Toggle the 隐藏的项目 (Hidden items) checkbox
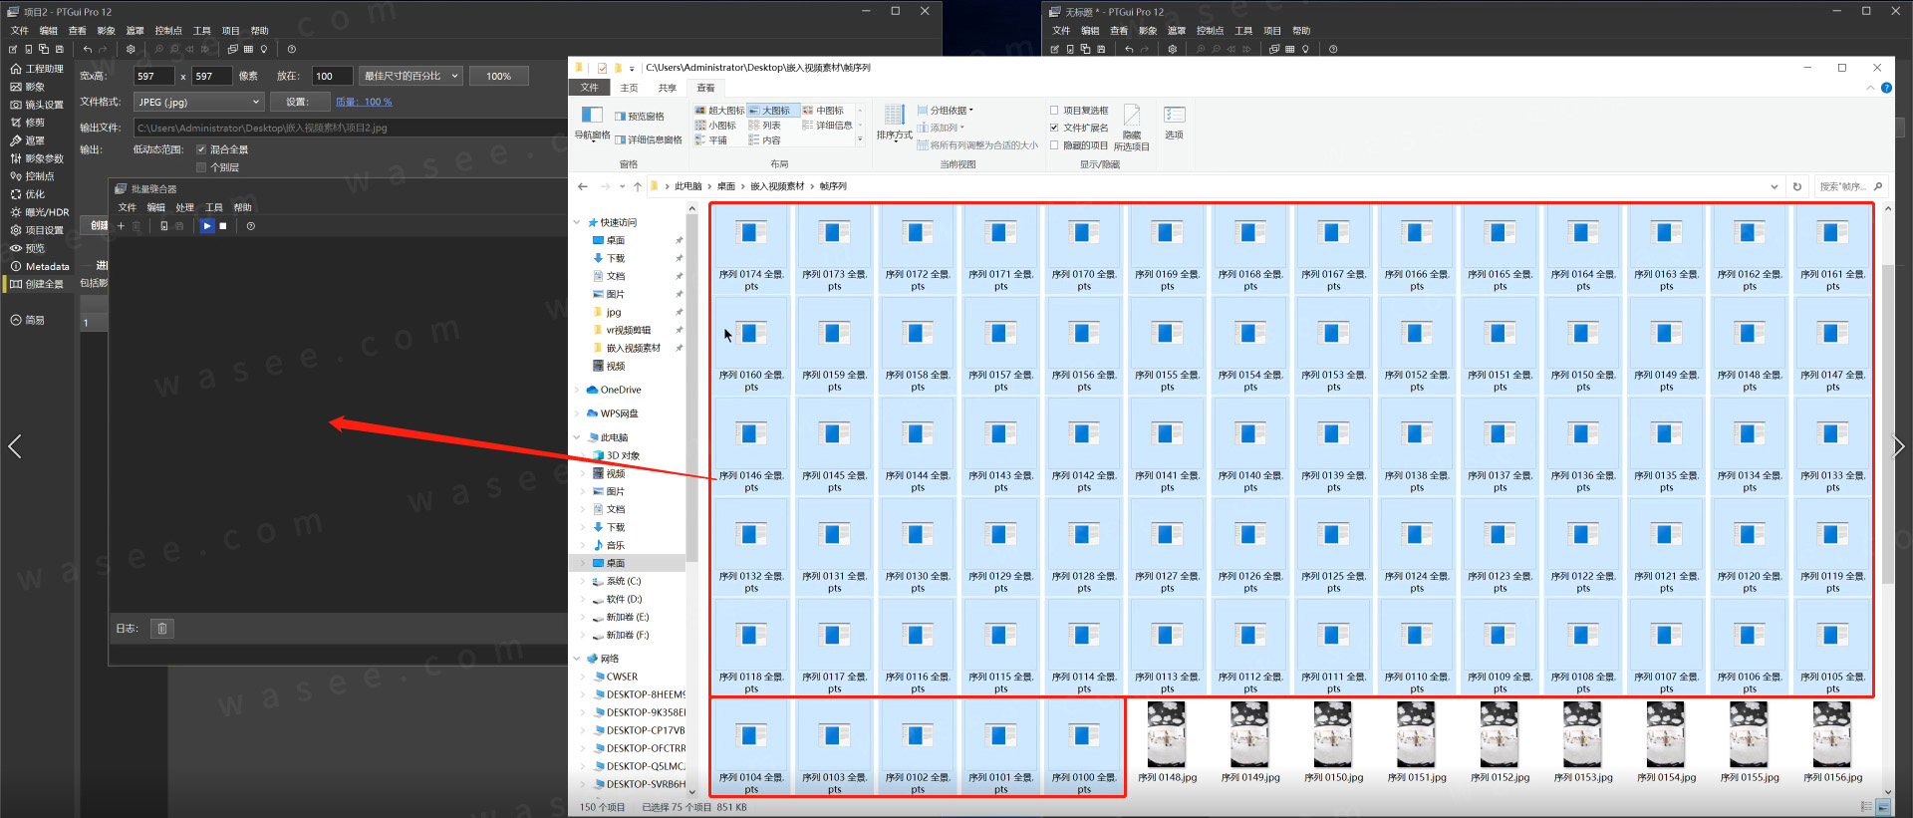This screenshot has height=818, width=1913. pyautogui.click(x=1054, y=145)
